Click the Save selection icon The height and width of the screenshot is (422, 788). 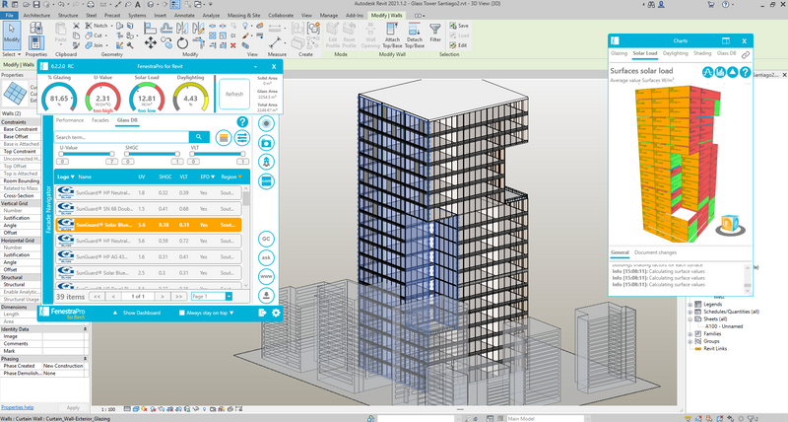459,26
